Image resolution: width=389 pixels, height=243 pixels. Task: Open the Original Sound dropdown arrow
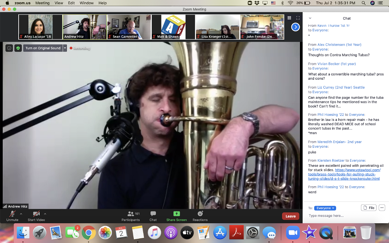pyautogui.click(x=65, y=48)
